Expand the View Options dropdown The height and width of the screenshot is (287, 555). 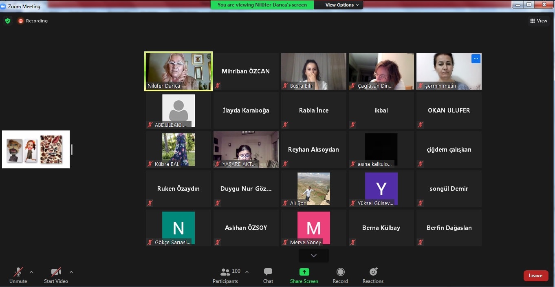click(x=342, y=5)
